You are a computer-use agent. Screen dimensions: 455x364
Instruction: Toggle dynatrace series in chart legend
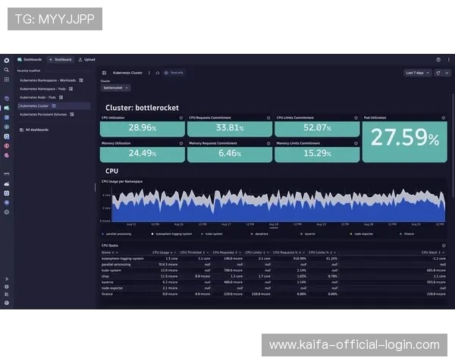pos(259,234)
